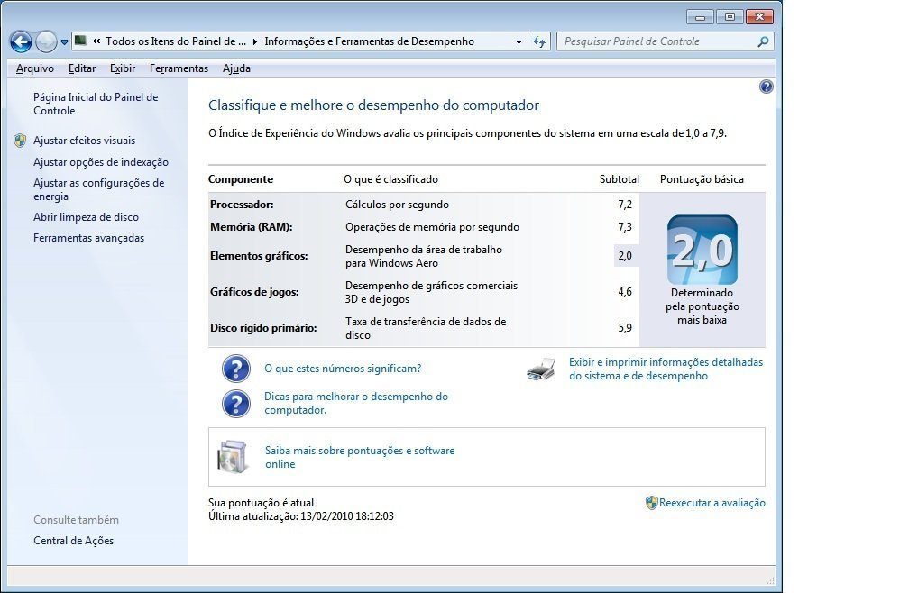Open Saiba mais sobre pontuações e software online

pos(360,457)
